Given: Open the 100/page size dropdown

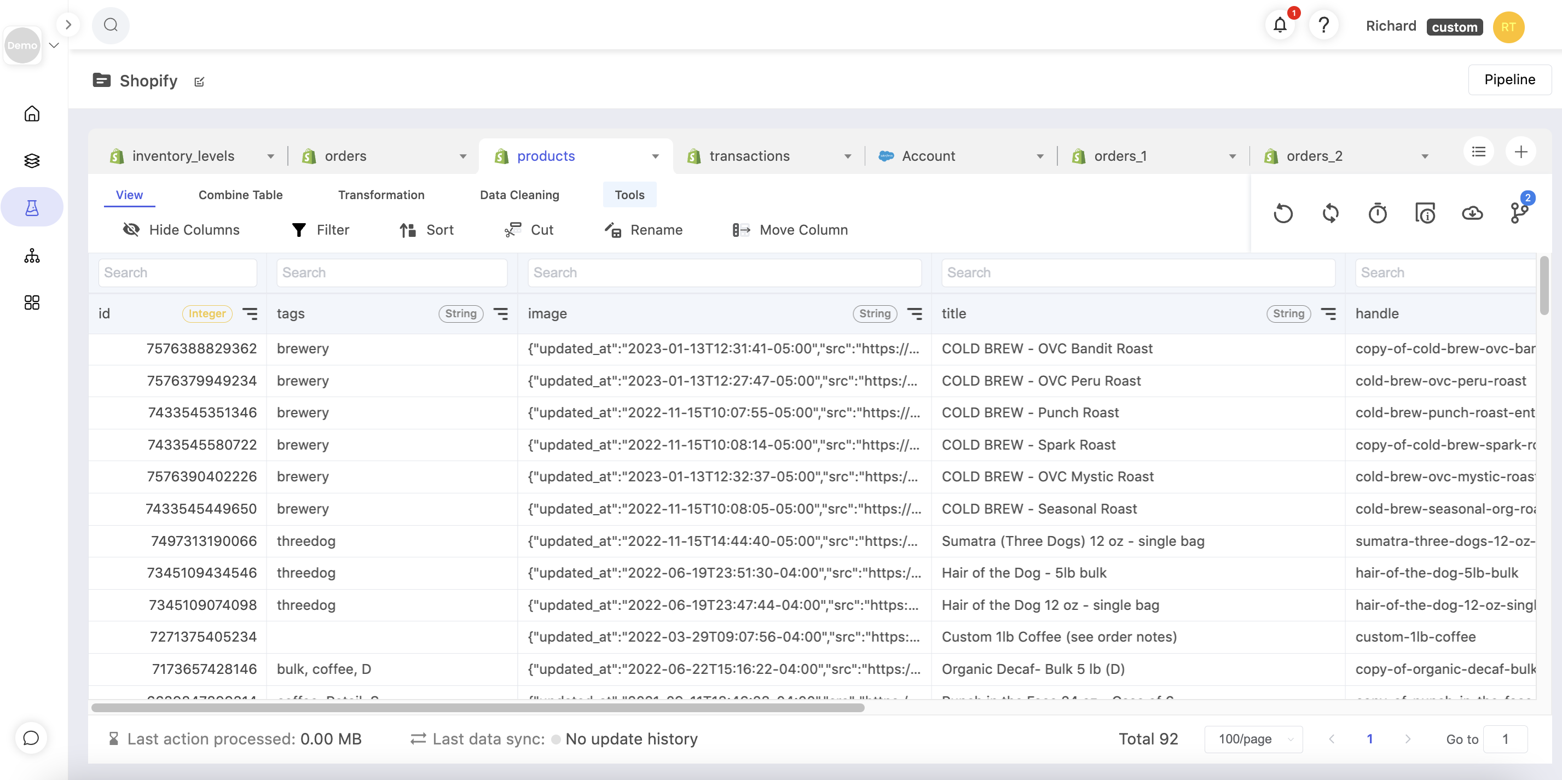Looking at the screenshot, I should [1253, 739].
